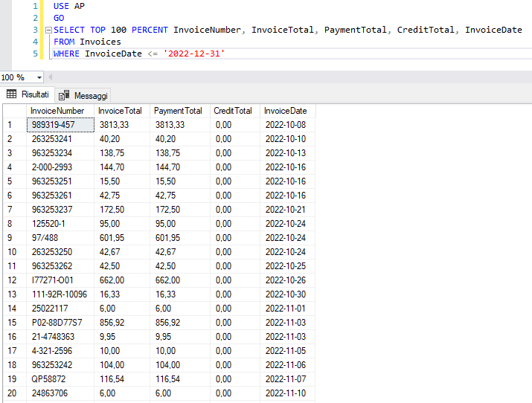Click Invoices table name in FROM clause

coord(100,42)
